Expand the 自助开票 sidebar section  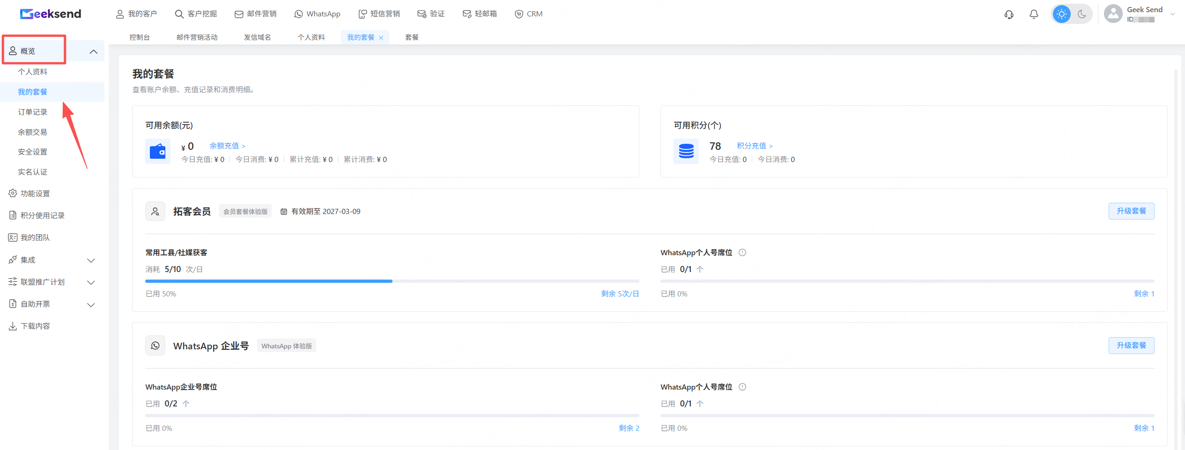pos(91,305)
